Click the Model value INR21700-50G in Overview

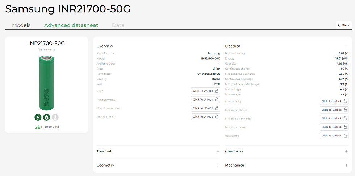tap(210, 58)
